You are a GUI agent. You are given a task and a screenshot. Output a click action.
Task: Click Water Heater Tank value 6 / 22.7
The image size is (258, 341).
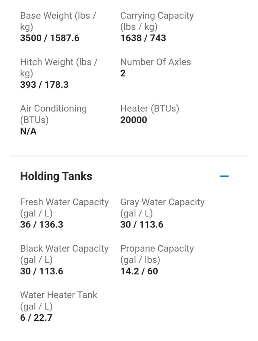36,318
